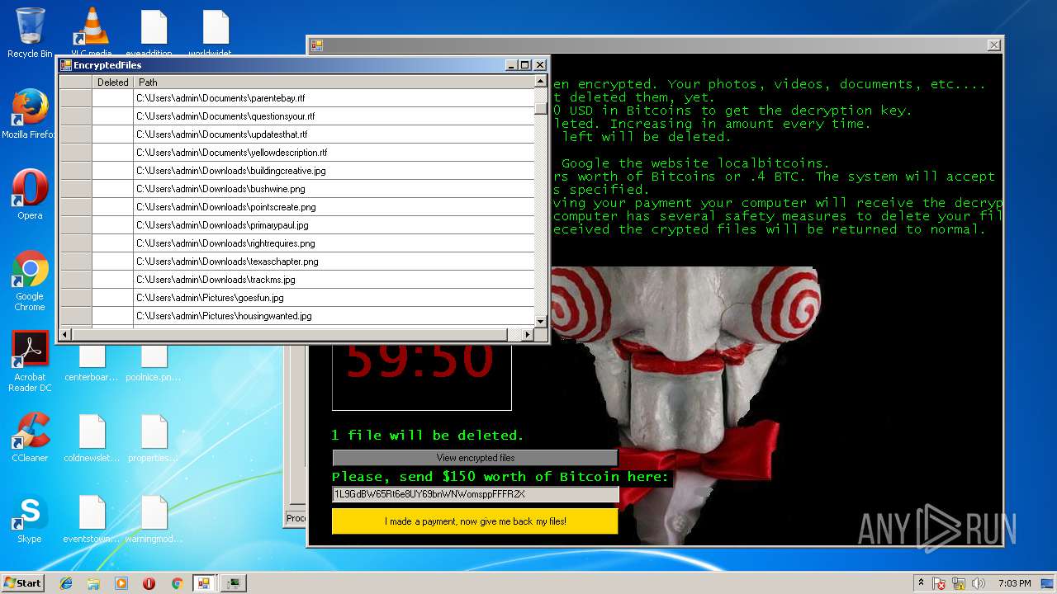
Task: Open the clock showing 7:03 PM
Action: point(1014,583)
